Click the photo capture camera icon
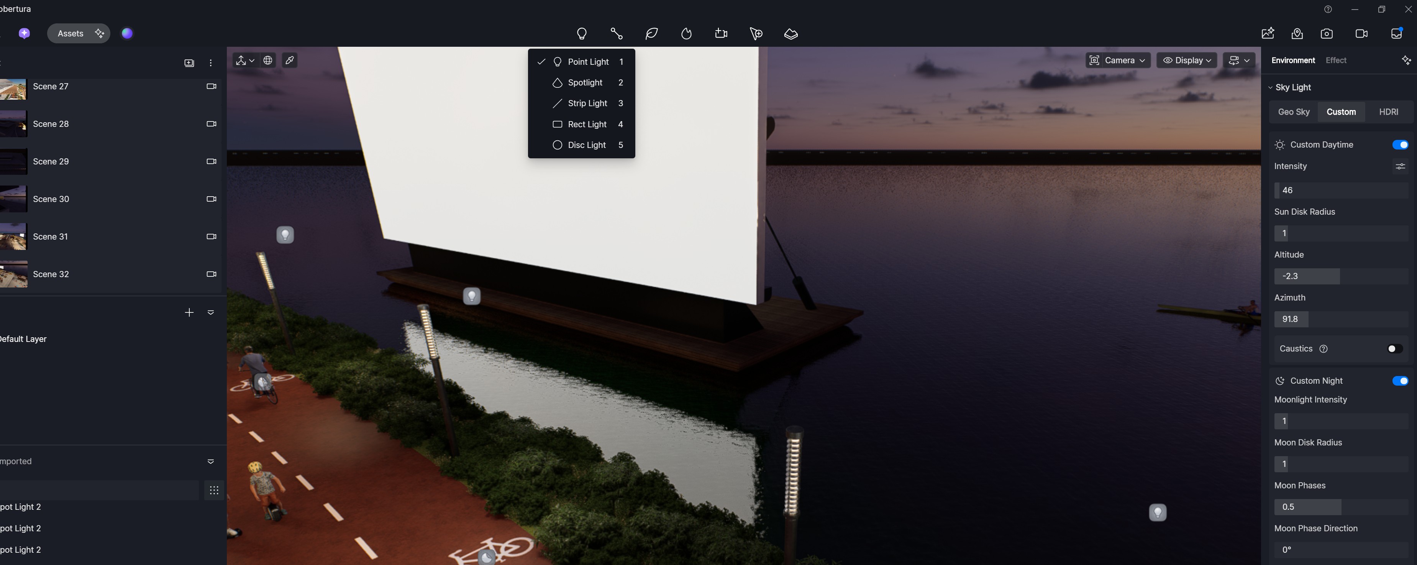Image resolution: width=1417 pixels, height=565 pixels. pos(1326,34)
